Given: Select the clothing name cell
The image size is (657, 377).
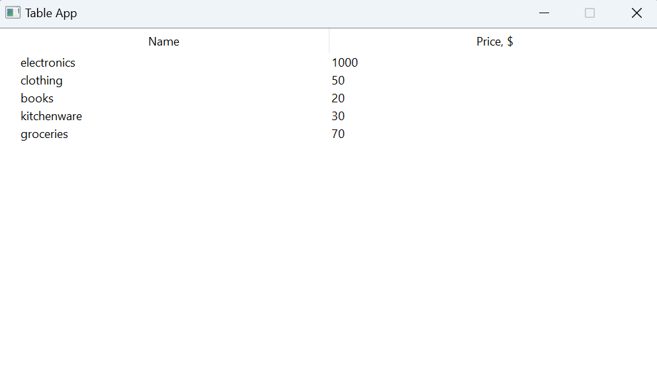Looking at the screenshot, I should 42,81.
